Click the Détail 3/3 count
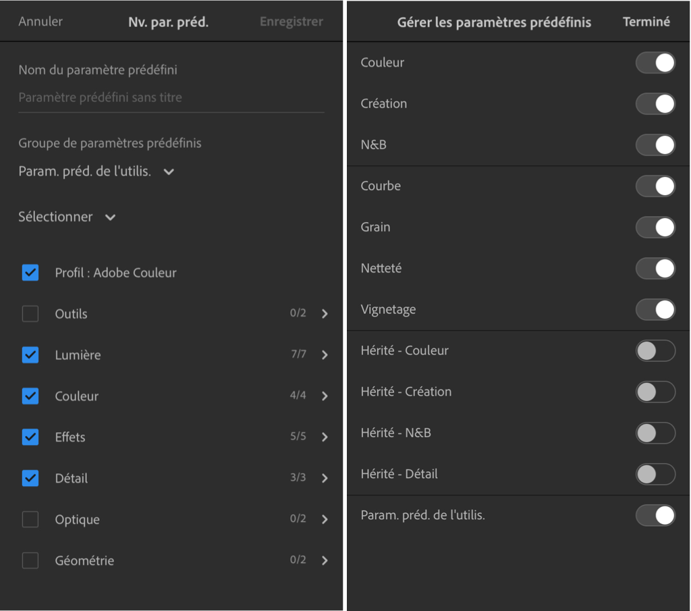Image resolution: width=691 pixels, height=611 pixels. [298, 477]
